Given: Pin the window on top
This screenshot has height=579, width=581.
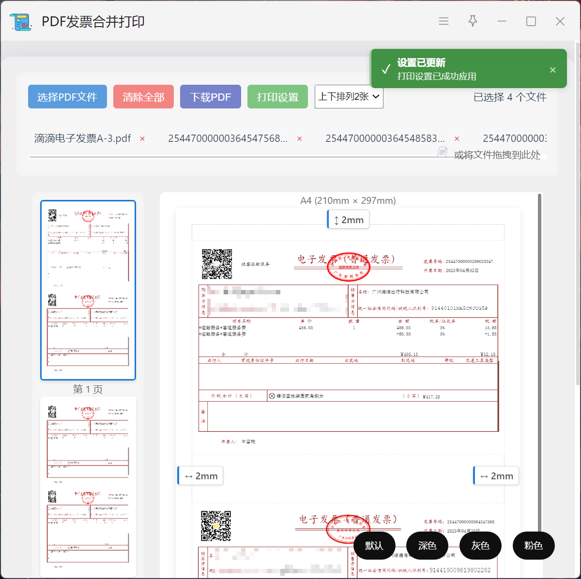Looking at the screenshot, I should coord(473,21).
